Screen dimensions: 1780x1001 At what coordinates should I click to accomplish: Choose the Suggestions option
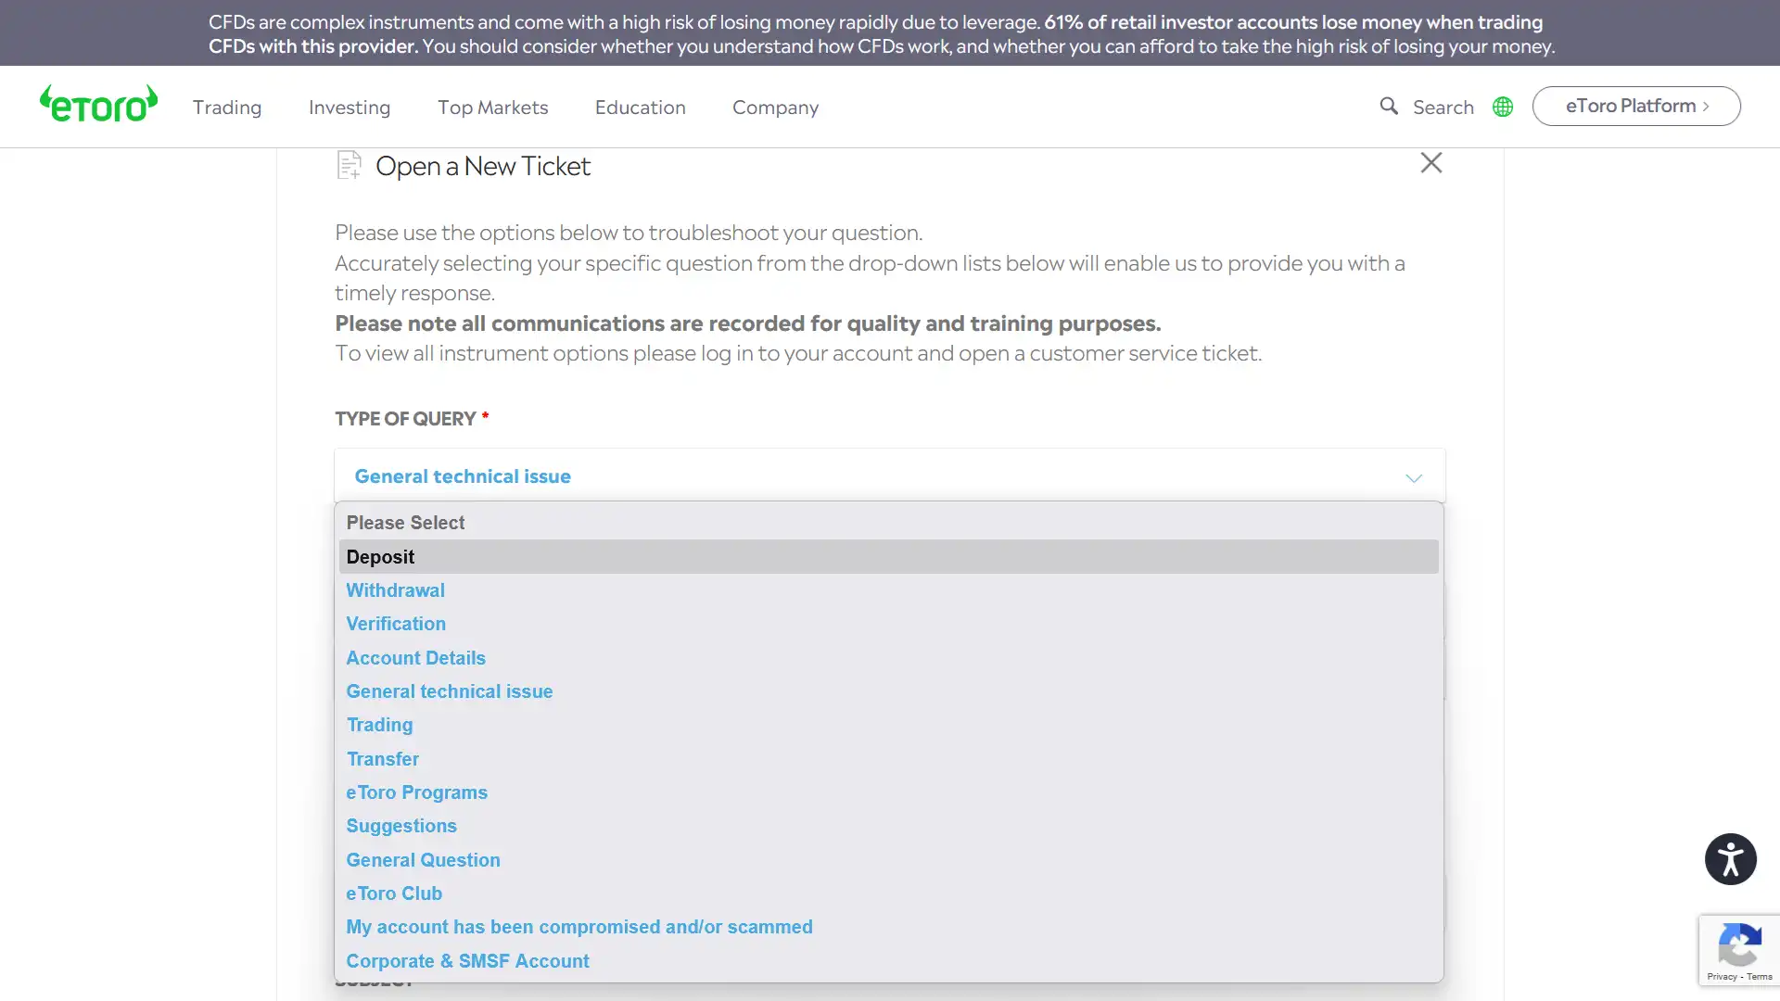point(889,826)
